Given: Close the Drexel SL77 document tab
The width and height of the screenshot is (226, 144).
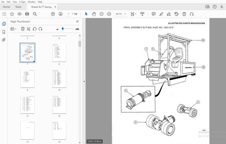Looking at the screenshot, I should 55,7.
